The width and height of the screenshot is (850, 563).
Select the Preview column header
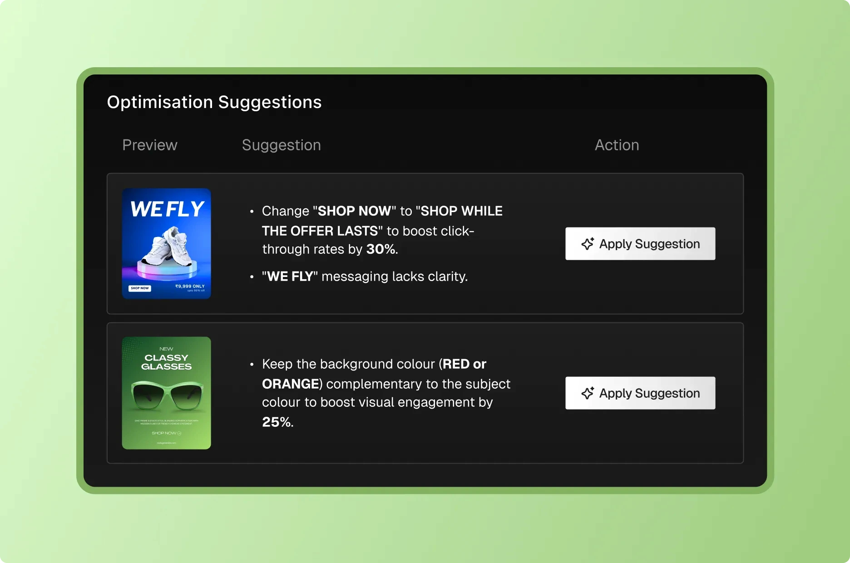pyautogui.click(x=149, y=145)
